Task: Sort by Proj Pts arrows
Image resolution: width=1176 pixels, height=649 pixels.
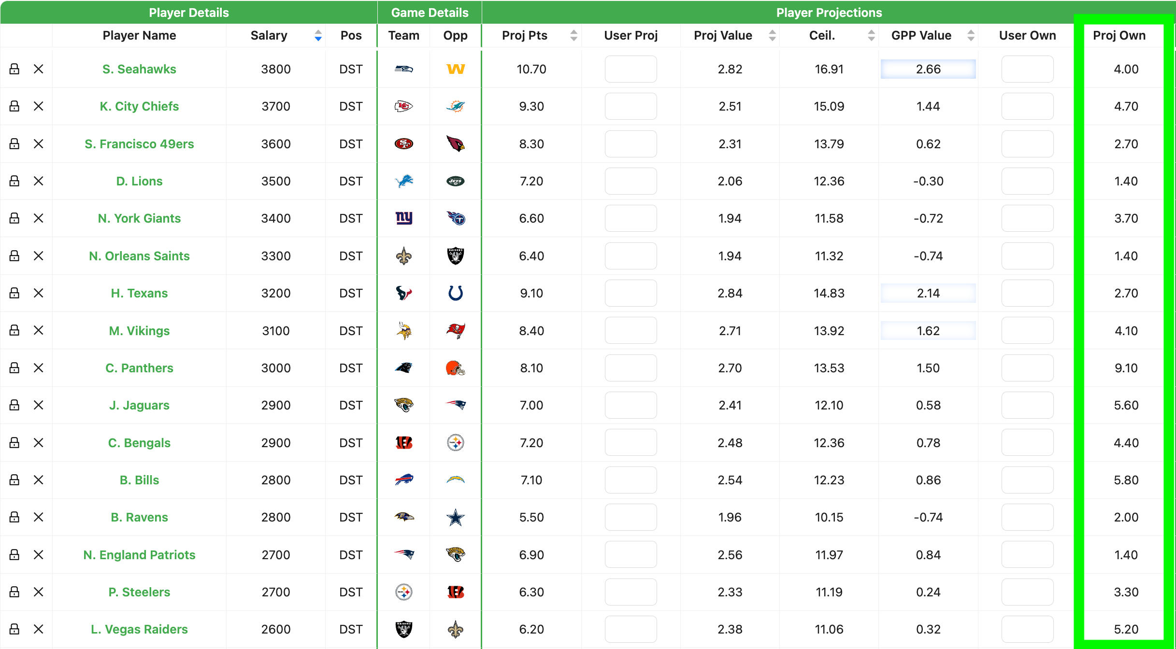Action: click(x=574, y=35)
